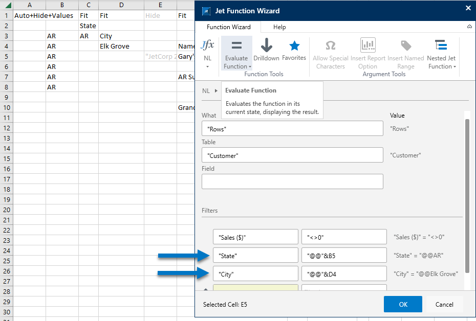Click the "Sales ($)" filter field
The width and height of the screenshot is (476, 321).
255,237
